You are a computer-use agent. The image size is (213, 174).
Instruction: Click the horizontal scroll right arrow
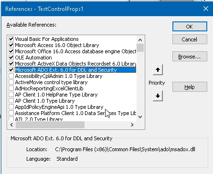132,125
